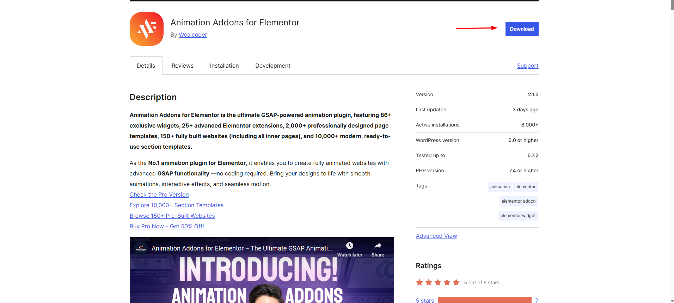The height and width of the screenshot is (303, 674).
Task: Click Buy Pro Now – Get 50% Off link
Action: point(167,226)
